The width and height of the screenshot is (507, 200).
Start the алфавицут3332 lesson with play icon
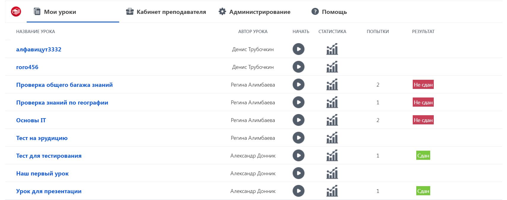pyautogui.click(x=298, y=49)
